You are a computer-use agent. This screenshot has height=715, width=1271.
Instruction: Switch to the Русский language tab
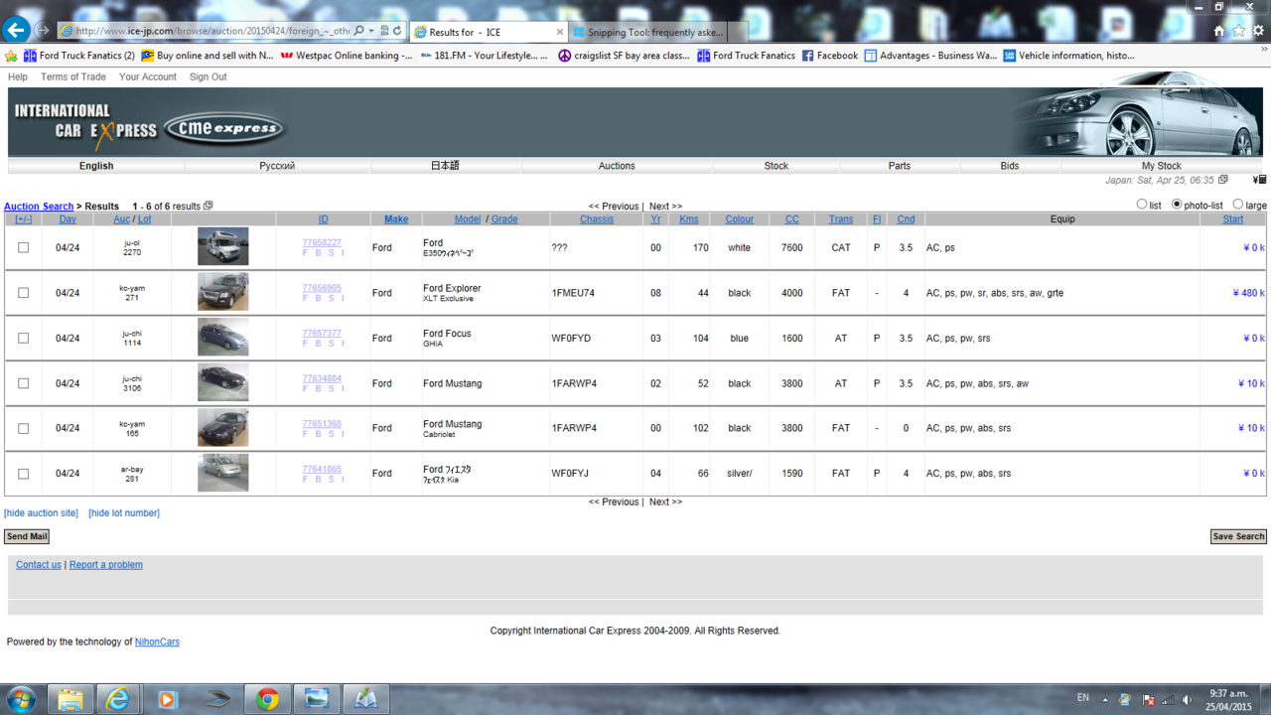pos(277,166)
